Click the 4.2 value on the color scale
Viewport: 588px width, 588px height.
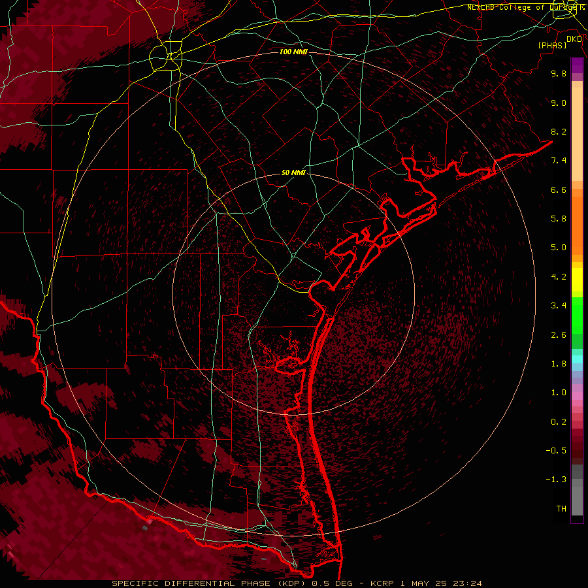[559, 277]
